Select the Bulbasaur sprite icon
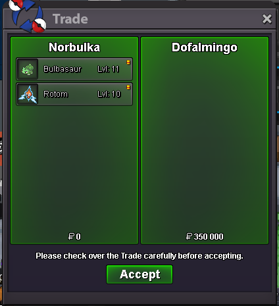279x306 pixels. pyautogui.click(x=28, y=69)
